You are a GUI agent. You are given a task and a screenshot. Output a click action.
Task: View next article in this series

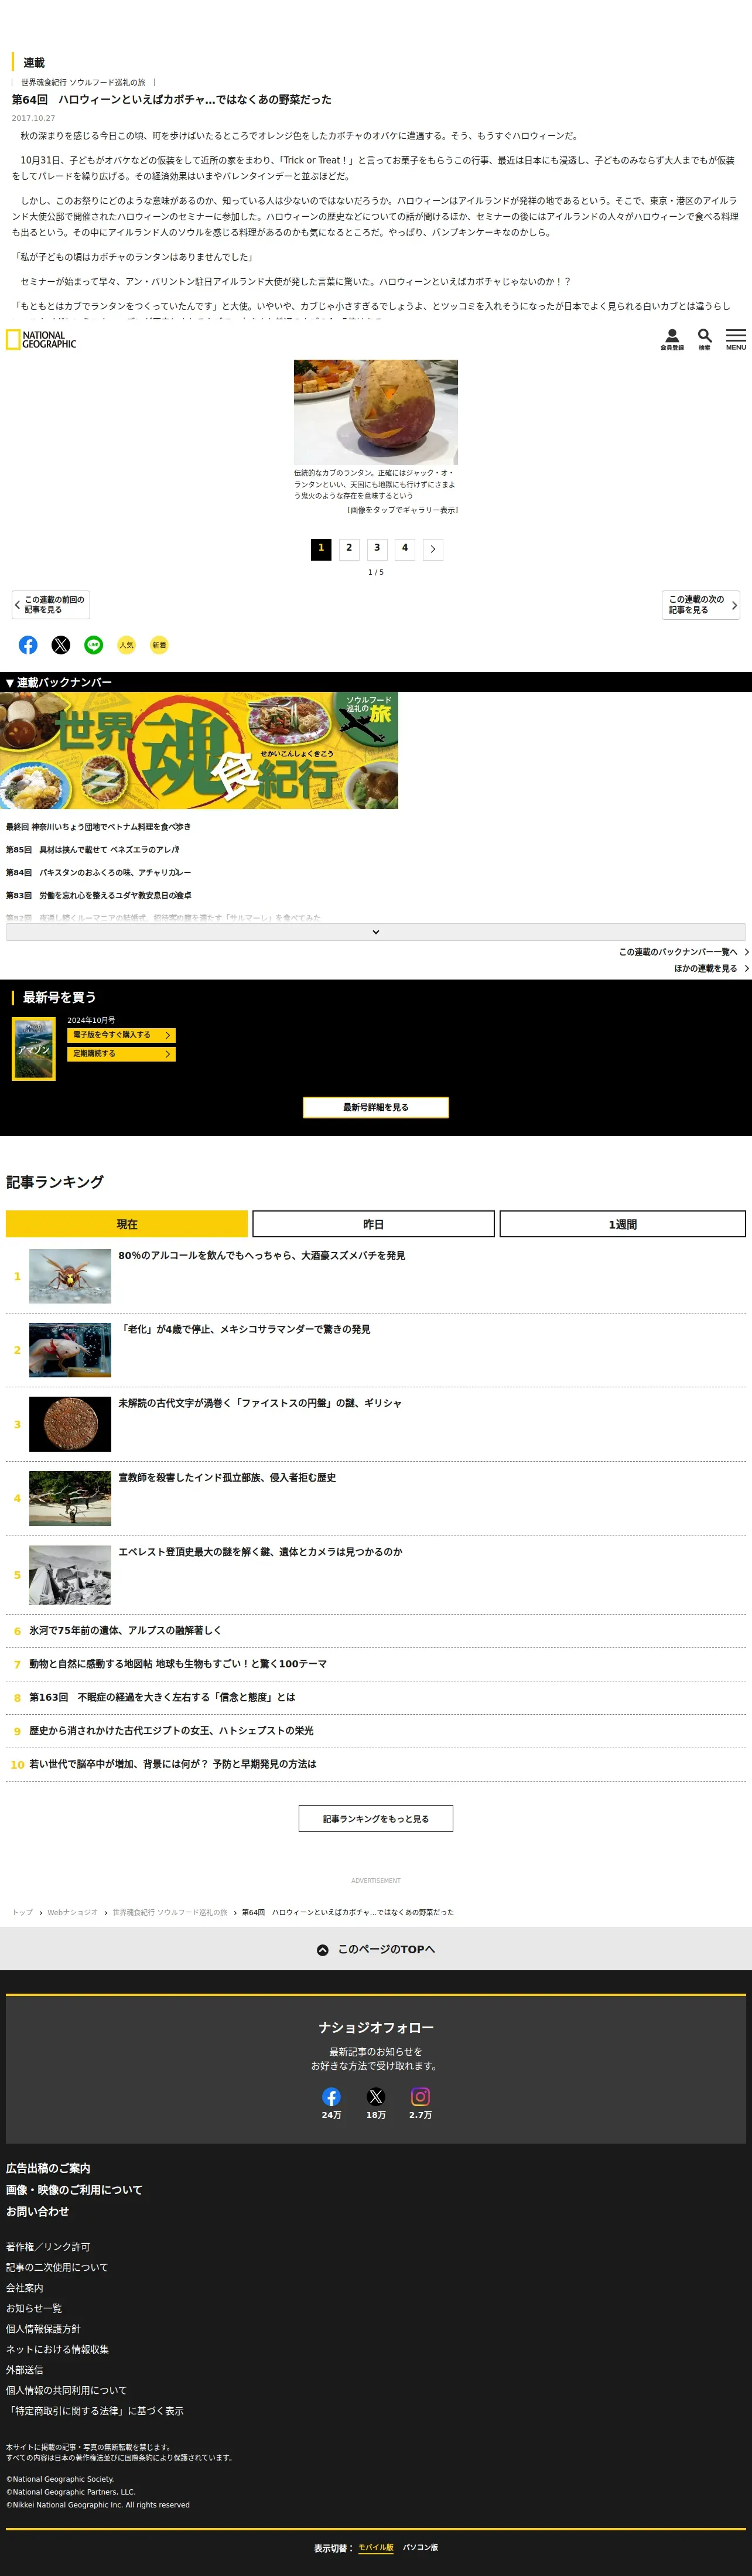(x=701, y=605)
